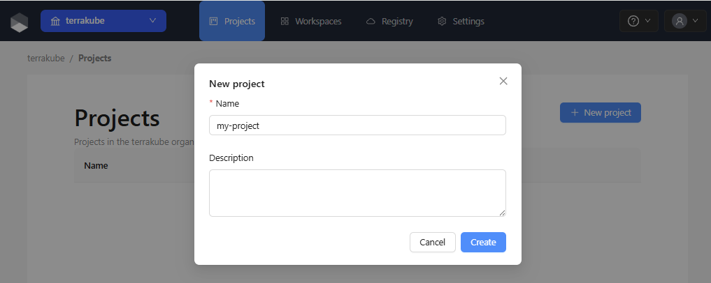
Task: Click the Settings gear icon
Action: click(442, 21)
